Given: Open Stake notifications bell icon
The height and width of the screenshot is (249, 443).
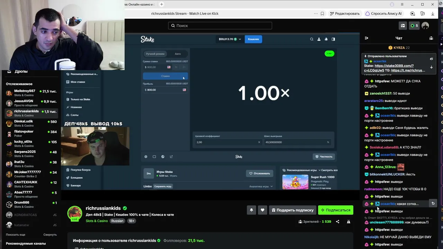Looking at the screenshot, I should 326,39.
